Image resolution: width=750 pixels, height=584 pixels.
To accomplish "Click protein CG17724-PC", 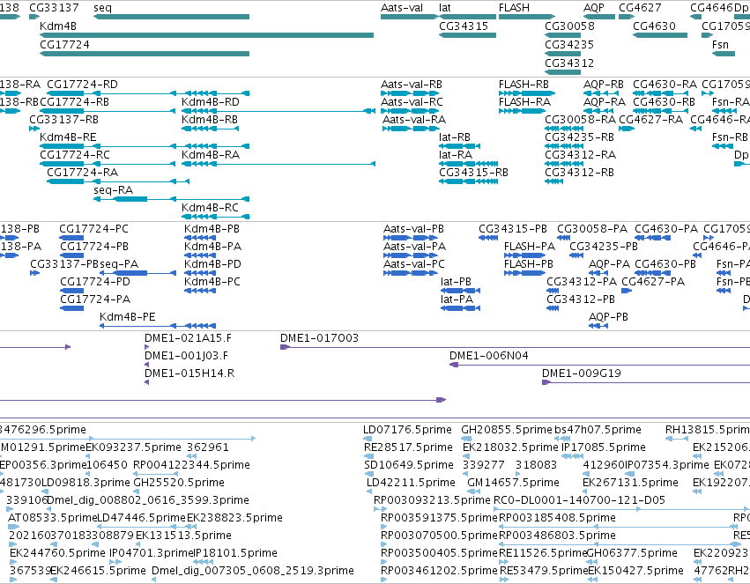I will click(93, 229).
